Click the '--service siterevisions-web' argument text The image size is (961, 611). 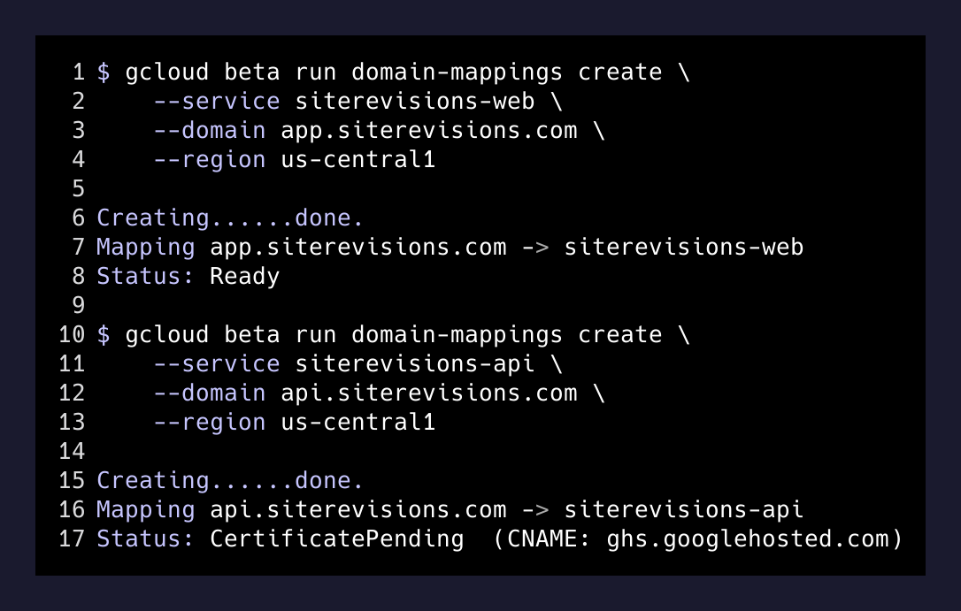pyautogui.click(x=344, y=101)
